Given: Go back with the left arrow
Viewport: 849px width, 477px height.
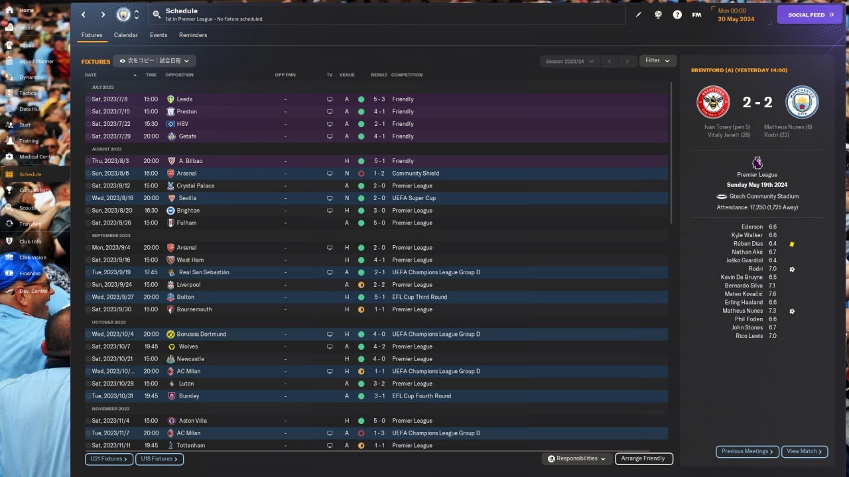Looking at the screenshot, I should 84,15.
